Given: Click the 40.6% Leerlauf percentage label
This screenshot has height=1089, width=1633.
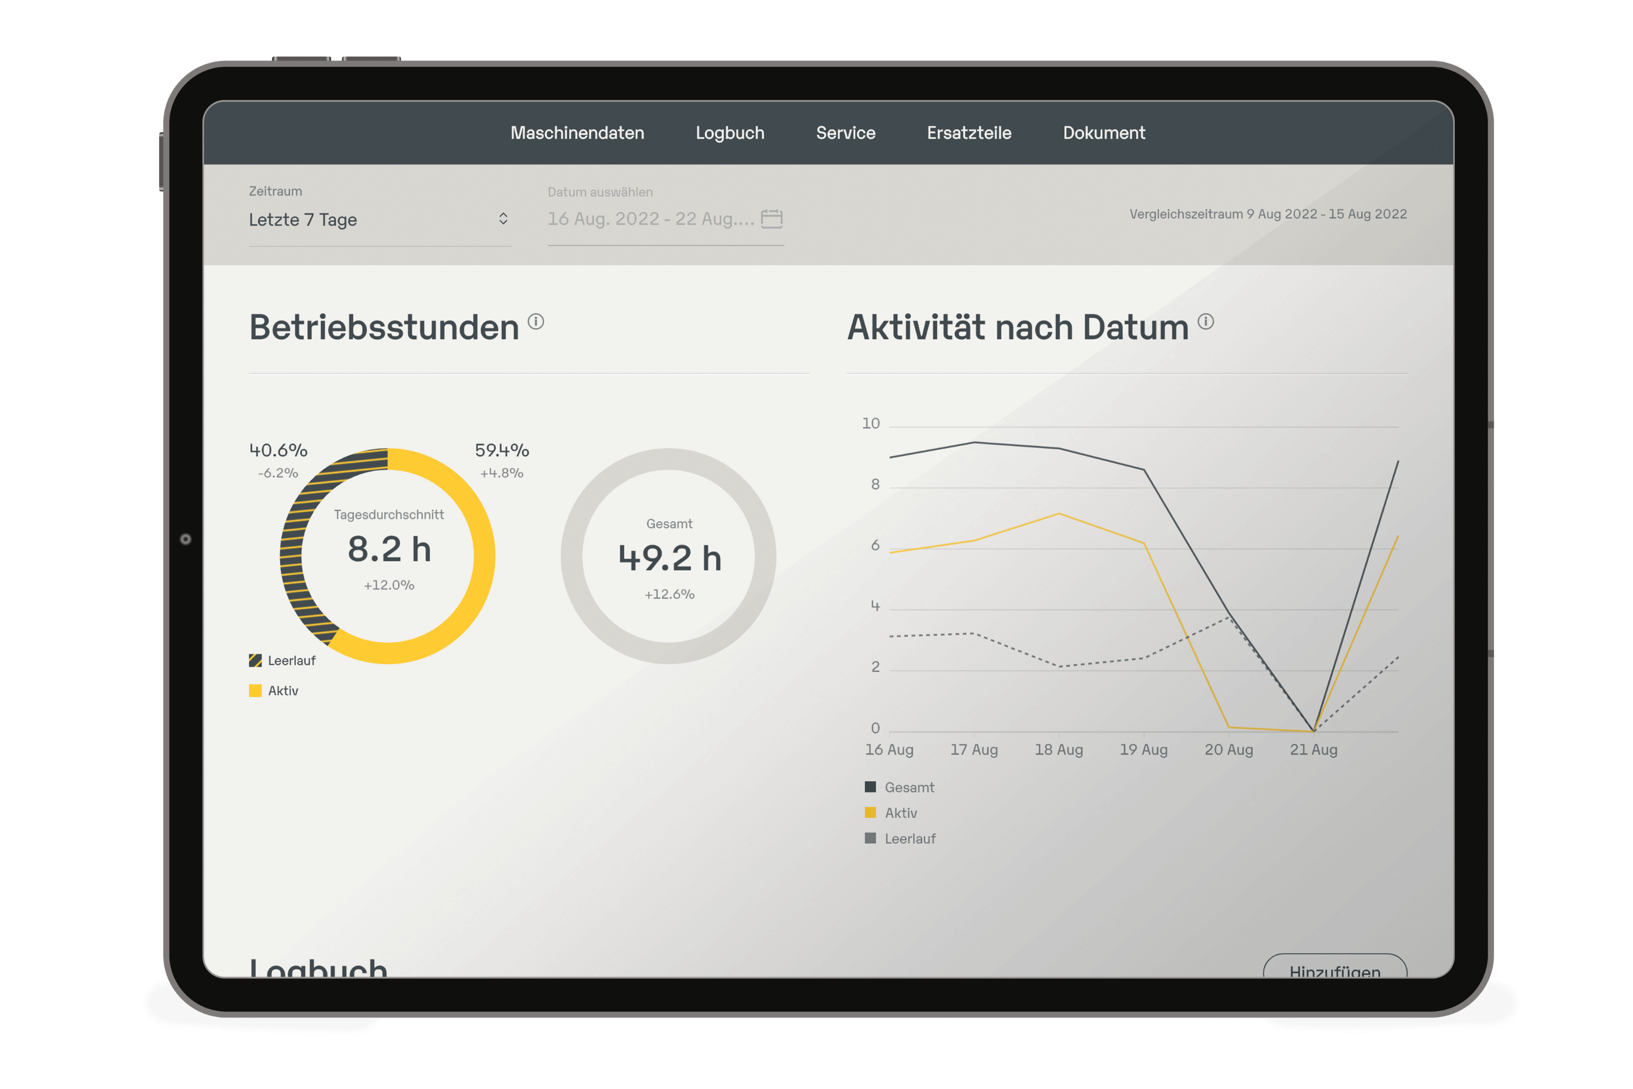Looking at the screenshot, I should point(278,450).
